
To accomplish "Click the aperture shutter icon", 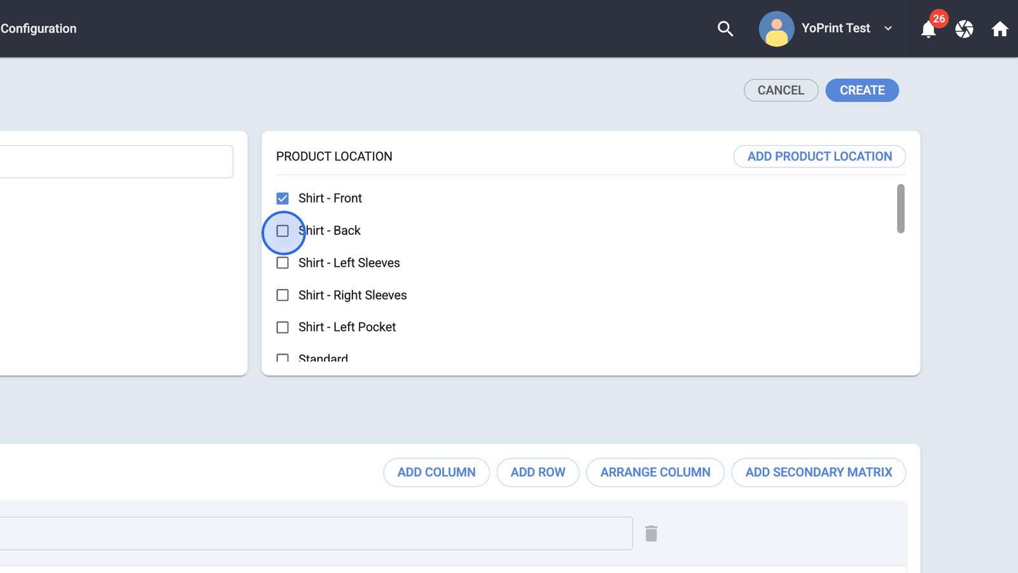I will coord(964,29).
